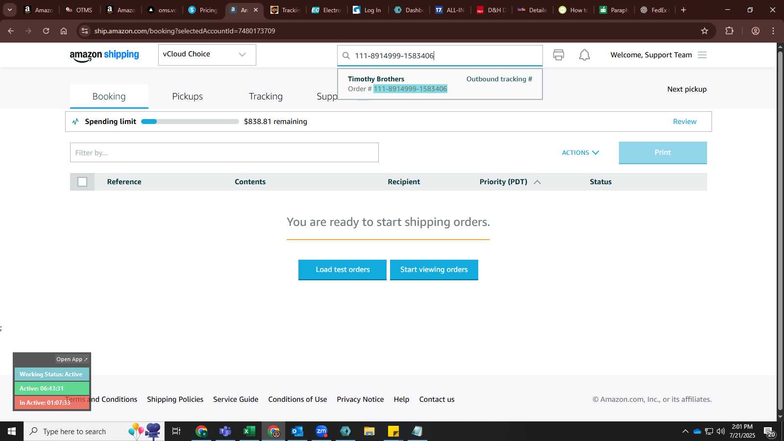Click the page vertical scrollbar

(x=780, y=230)
